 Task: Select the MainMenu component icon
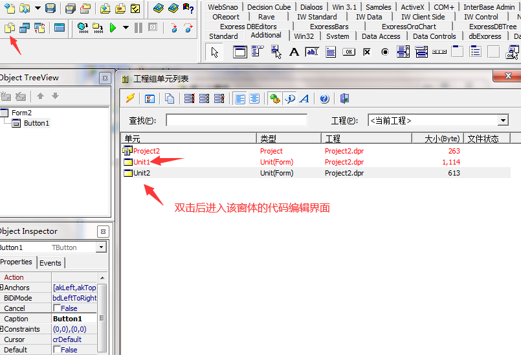click(x=258, y=52)
